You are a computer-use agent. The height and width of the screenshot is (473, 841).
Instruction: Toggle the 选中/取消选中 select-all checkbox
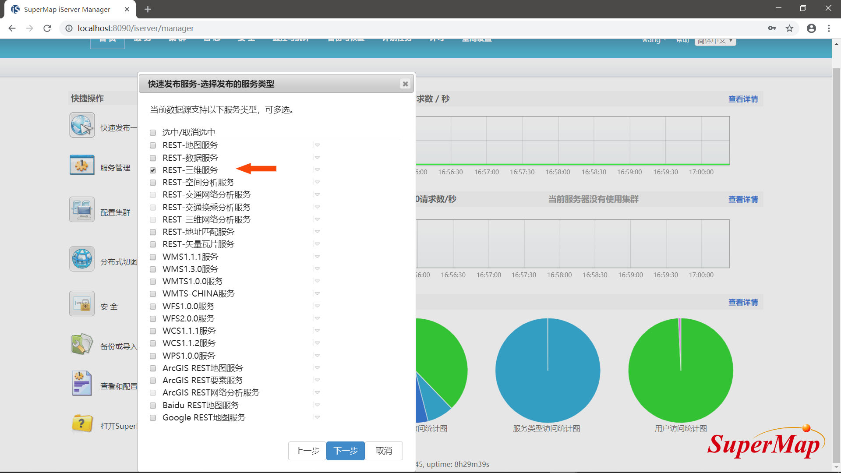point(153,133)
